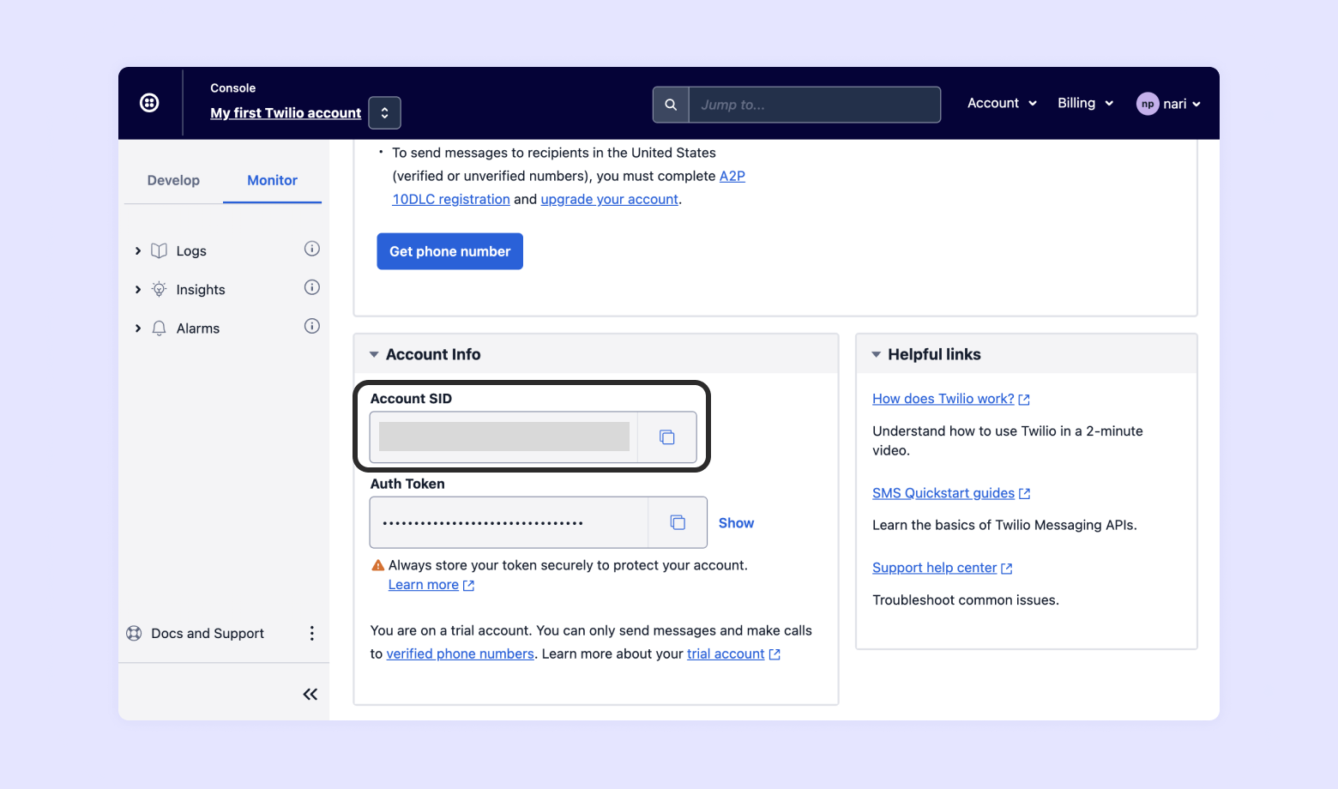The image size is (1338, 789).
Task: Click the Logs book icon
Action: pos(159,250)
